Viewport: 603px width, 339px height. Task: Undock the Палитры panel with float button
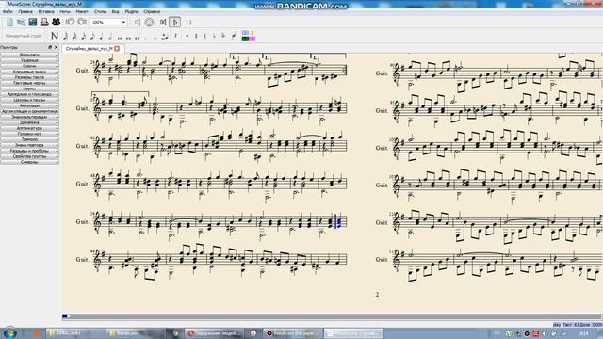coord(50,47)
